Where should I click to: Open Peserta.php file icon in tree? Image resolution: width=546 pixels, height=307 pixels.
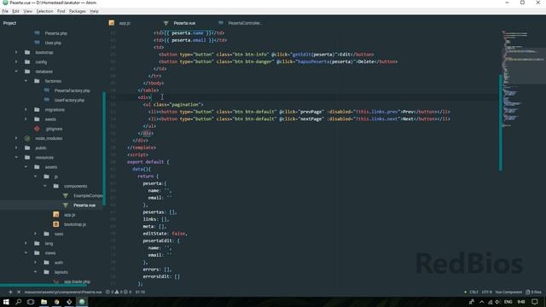(38, 33)
